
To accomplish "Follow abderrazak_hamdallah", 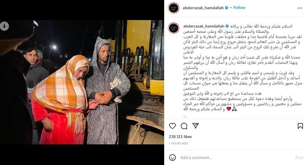I will (x=239, y=8).
